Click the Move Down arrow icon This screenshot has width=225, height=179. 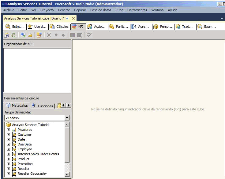63,35
